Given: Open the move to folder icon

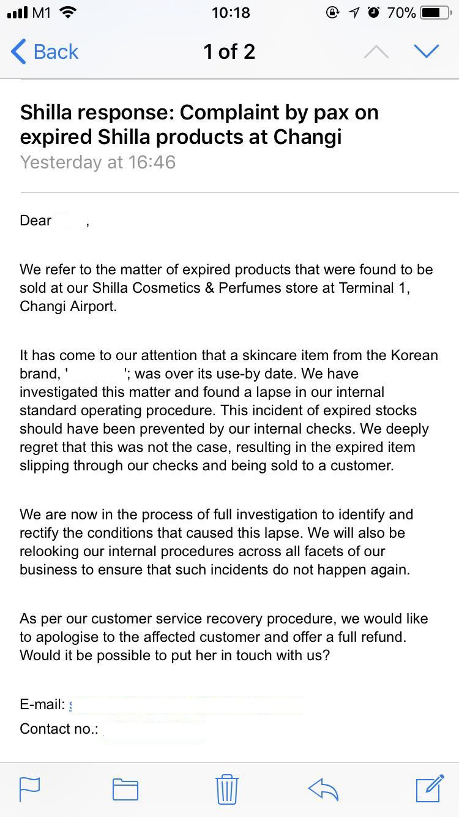Looking at the screenshot, I should tap(125, 789).
